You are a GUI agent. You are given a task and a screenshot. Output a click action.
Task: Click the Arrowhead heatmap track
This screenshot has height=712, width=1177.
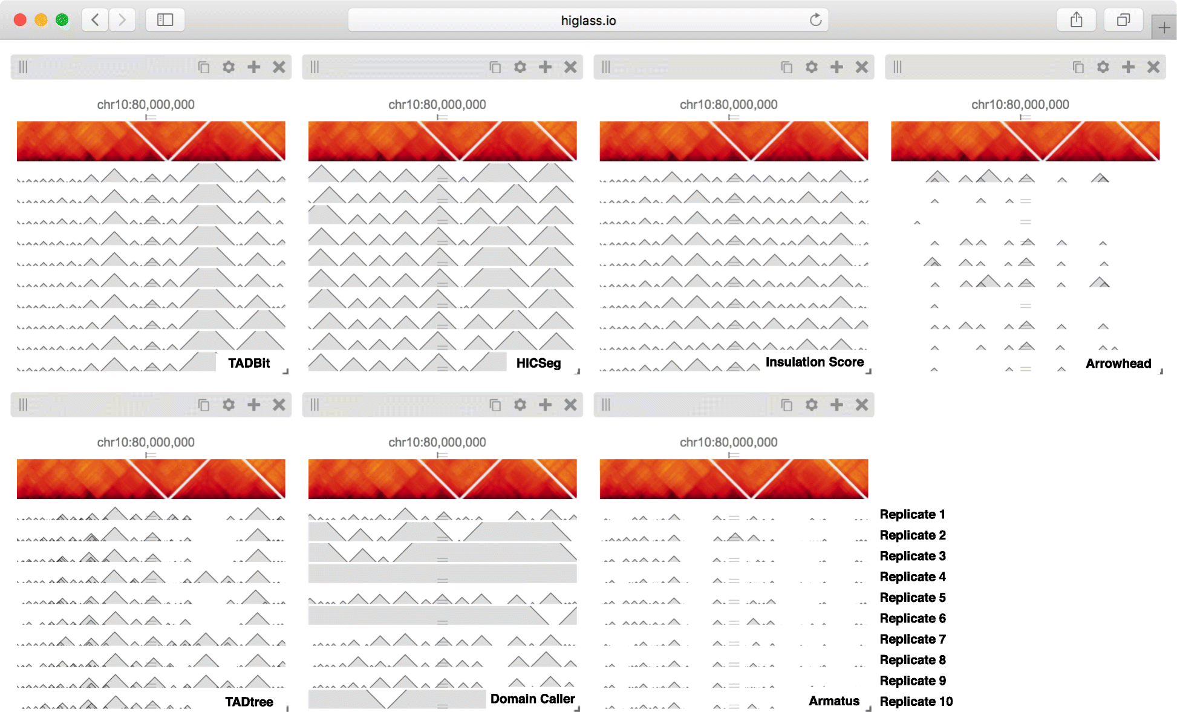pos(1025,141)
